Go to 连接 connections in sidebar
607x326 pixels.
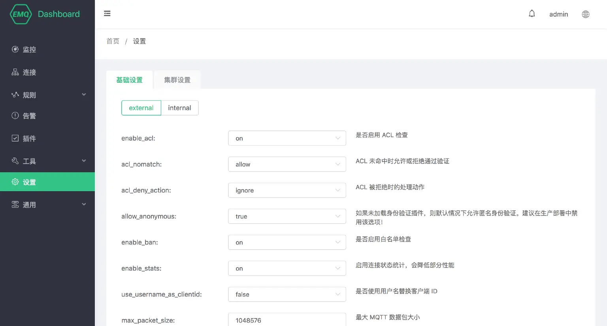pyautogui.click(x=29, y=72)
